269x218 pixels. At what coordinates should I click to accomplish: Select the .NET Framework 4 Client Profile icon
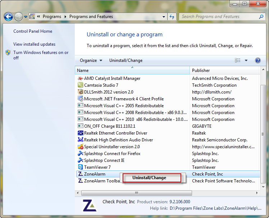pos(81,99)
